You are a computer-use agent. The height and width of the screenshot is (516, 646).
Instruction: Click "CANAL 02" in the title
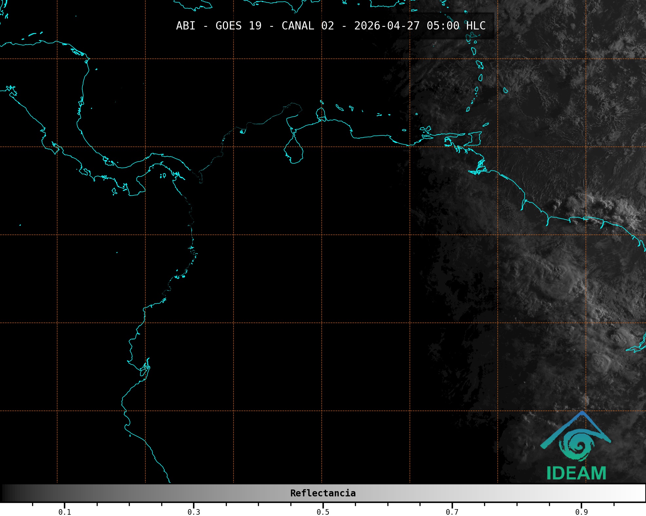307,26
